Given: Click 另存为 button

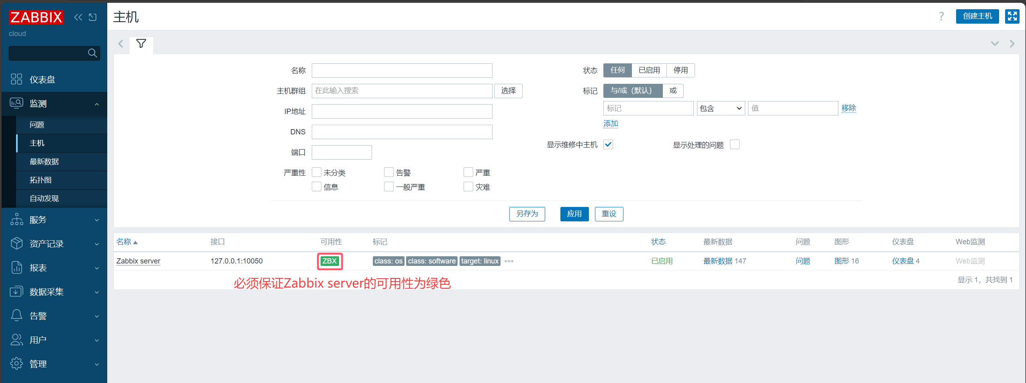Looking at the screenshot, I should [x=527, y=214].
